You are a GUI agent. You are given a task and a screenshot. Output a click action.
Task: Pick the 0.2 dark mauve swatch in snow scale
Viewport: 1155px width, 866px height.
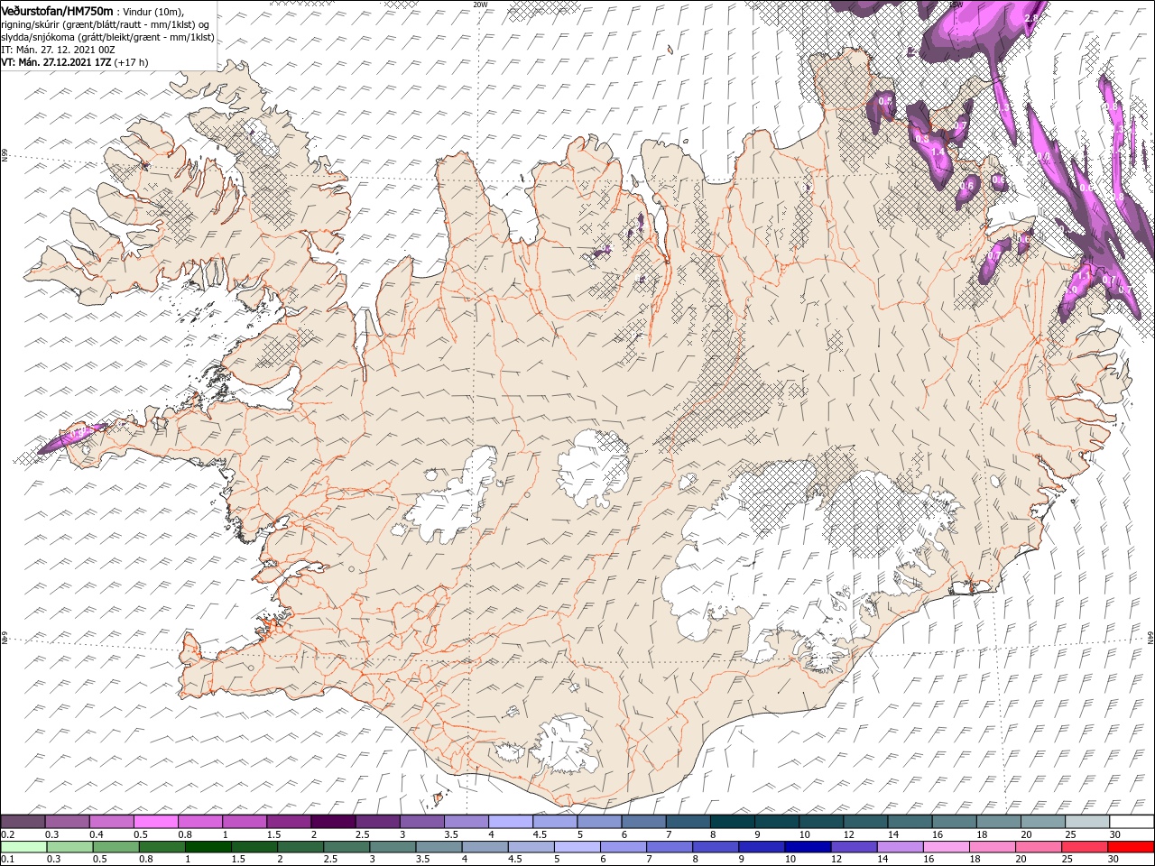point(23,822)
